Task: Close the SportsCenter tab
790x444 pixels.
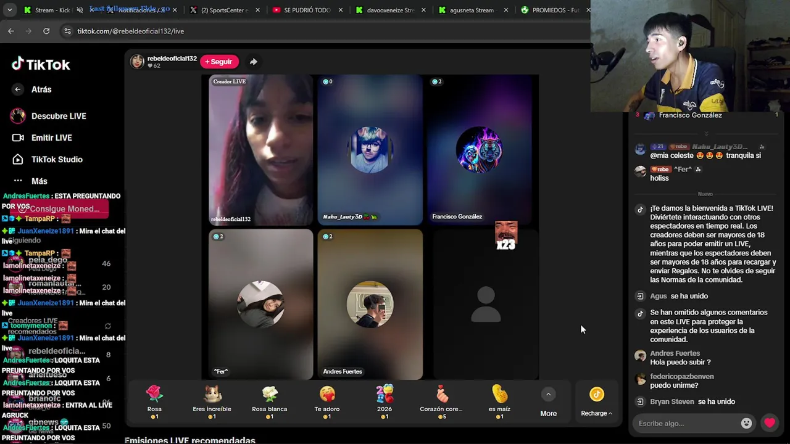Action: click(257, 10)
